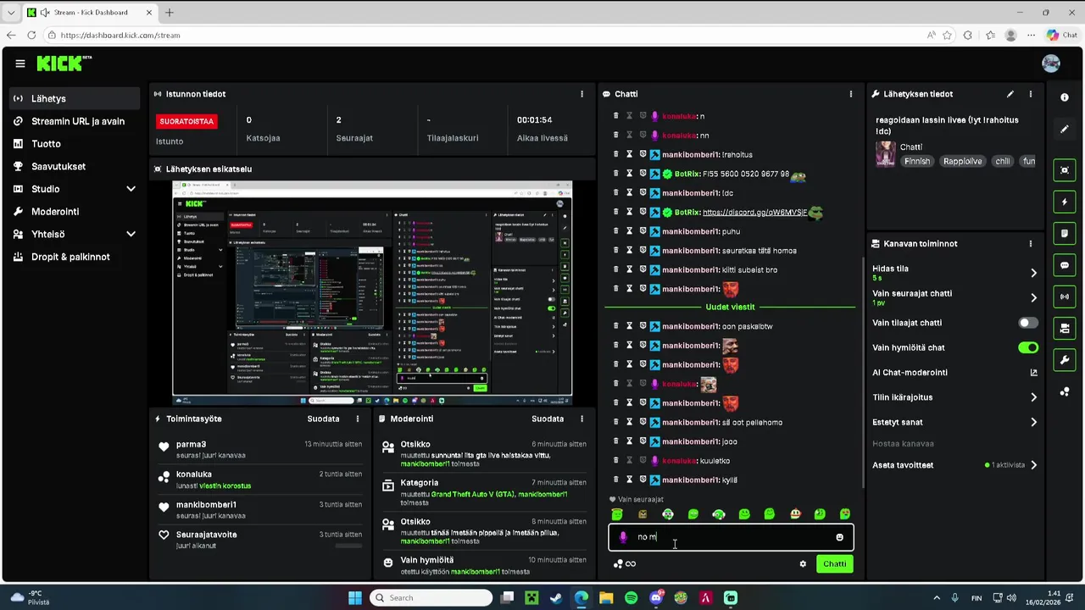Select Lähetys in the sidebar
The height and width of the screenshot is (610, 1085).
tap(75, 98)
